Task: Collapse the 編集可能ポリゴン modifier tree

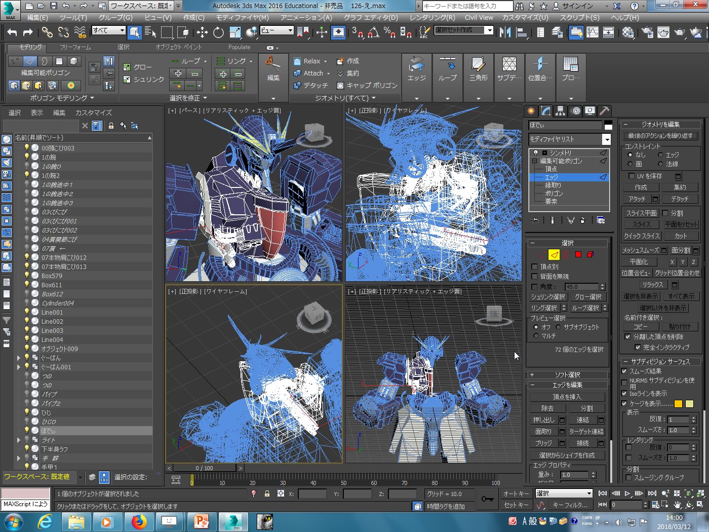Action: coord(534,161)
